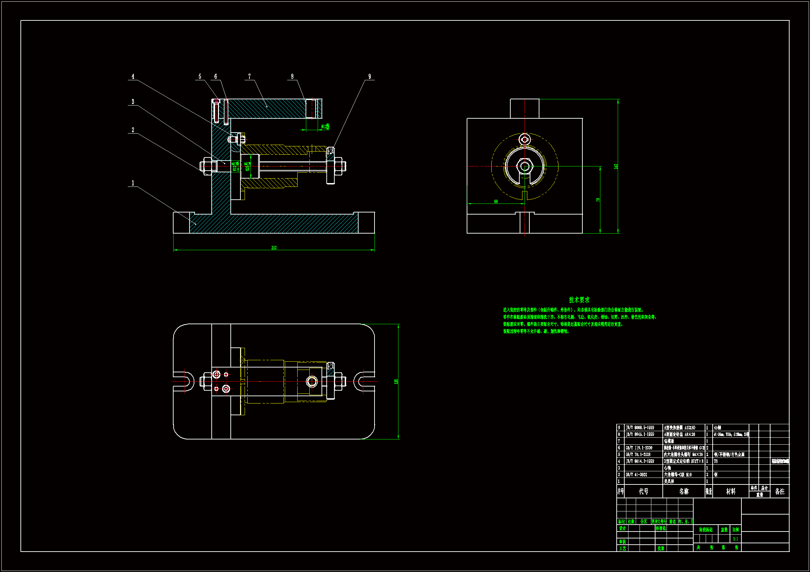This screenshot has width=810, height=572.
Task: Click the 210 length dimension text
Action: point(274,248)
